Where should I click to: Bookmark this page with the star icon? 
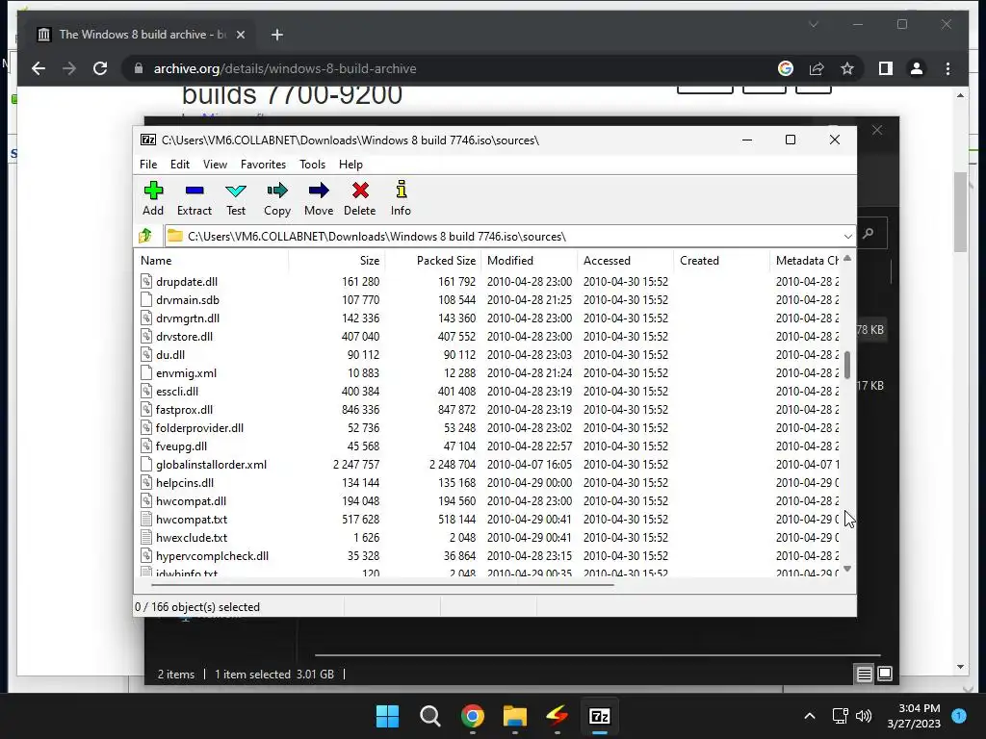847,68
